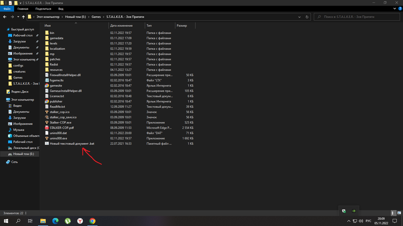Image resolution: width=403 pixels, height=226 pixels.
Task: Open the Файл menu
Action: coord(7,8)
